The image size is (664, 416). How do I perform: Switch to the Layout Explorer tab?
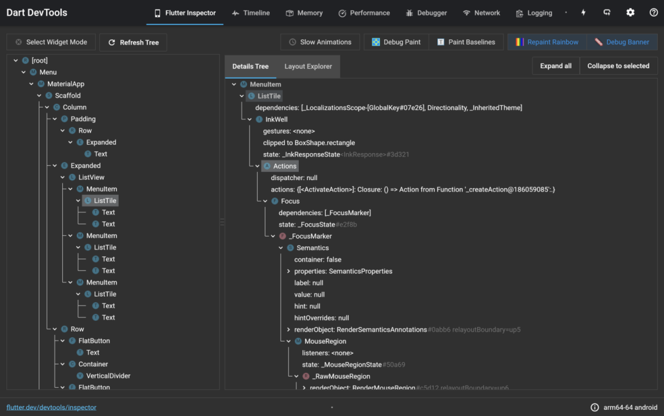308,66
